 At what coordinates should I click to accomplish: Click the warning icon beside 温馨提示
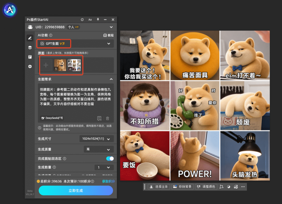(40, 128)
